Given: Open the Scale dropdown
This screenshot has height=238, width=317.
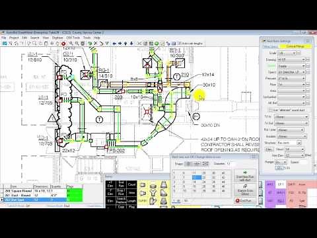Looking at the screenshot, I should (x=287, y=53).
